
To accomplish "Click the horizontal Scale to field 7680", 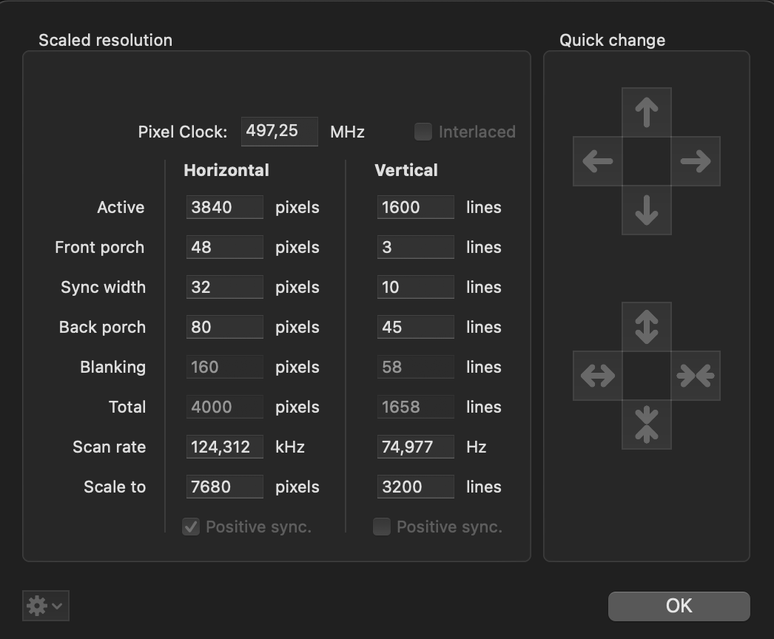I will point(225,487).
